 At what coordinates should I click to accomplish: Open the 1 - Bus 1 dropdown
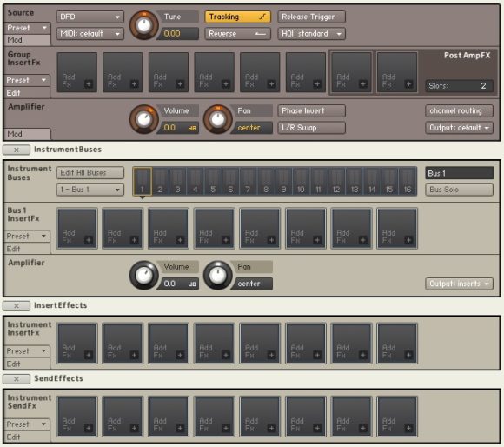pos(90,190)
